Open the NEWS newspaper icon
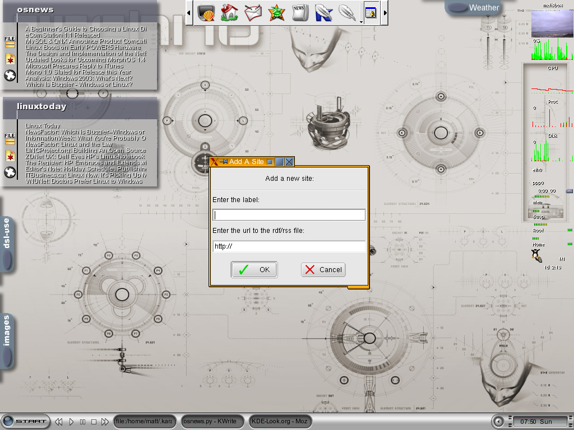The image size is (574, 430). (x=300, y=12)
